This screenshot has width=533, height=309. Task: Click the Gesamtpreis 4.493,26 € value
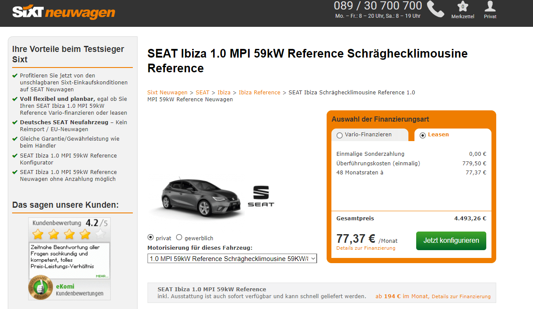(470, 219)
